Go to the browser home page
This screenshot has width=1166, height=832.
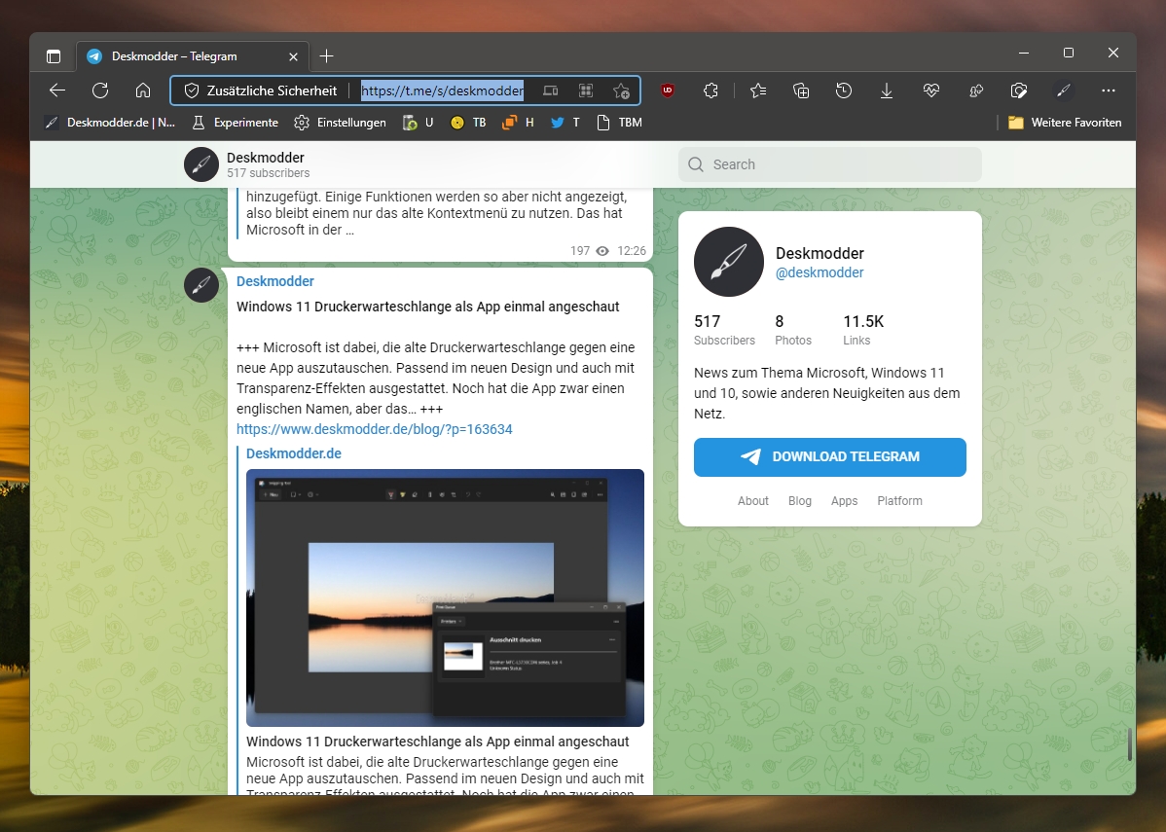(x=143, y=90)
